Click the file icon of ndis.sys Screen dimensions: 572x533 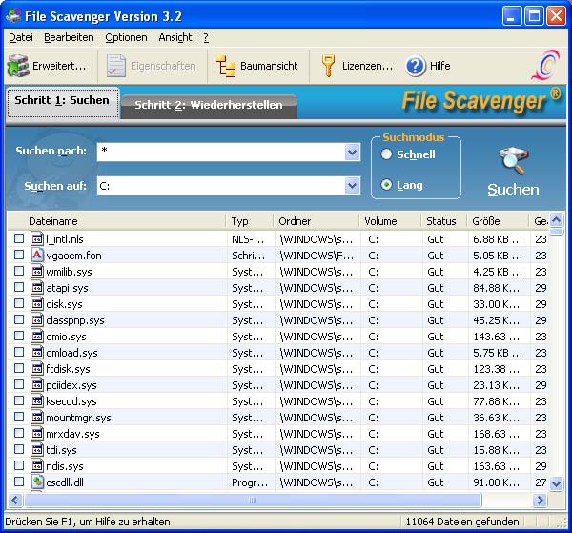[37, 466]
